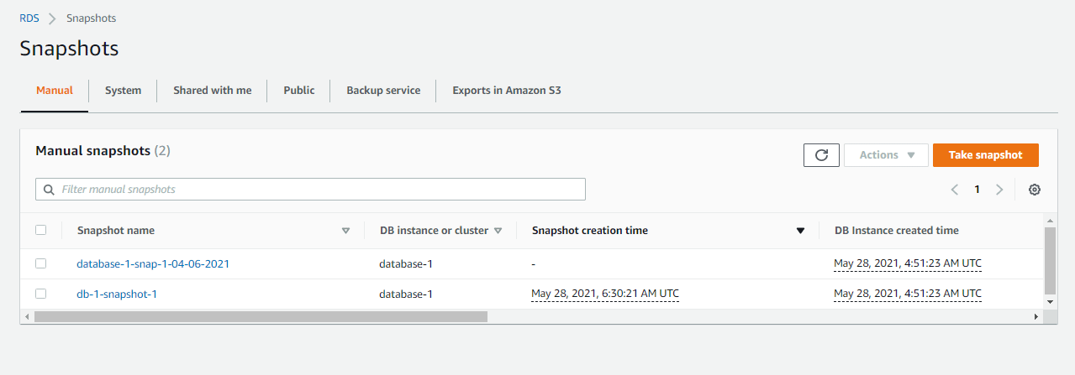Sort by Snapshot name arrow
Screen dimensions: 1075x375
click(x=345, y=231)
